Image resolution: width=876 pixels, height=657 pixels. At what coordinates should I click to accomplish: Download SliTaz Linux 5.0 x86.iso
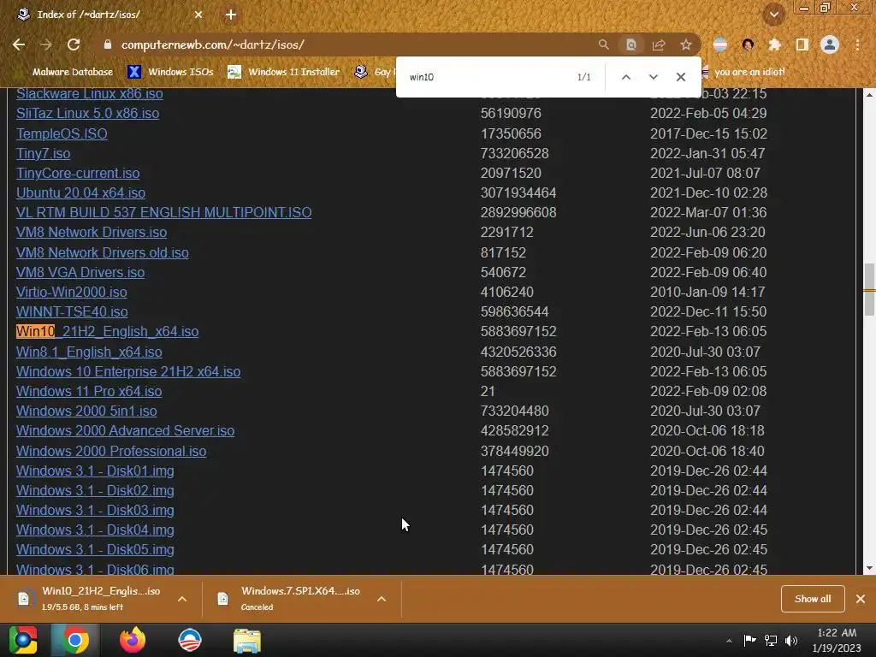coord(88,114)
